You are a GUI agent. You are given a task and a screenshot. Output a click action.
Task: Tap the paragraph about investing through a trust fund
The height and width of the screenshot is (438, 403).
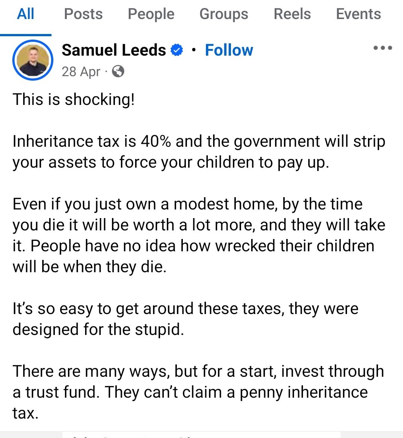(x=198, y=392)
